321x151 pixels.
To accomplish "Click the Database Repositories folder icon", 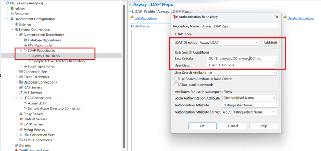I will [x=25, y=40].
